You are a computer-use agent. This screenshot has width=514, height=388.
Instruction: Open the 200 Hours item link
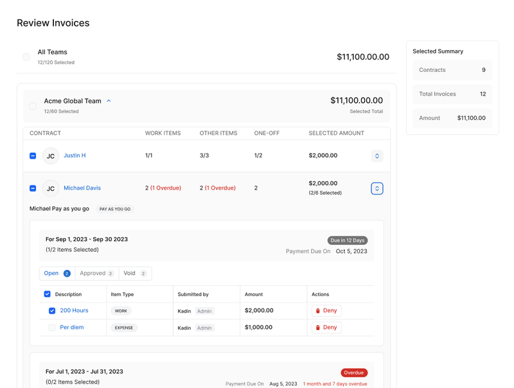(74, 311)
